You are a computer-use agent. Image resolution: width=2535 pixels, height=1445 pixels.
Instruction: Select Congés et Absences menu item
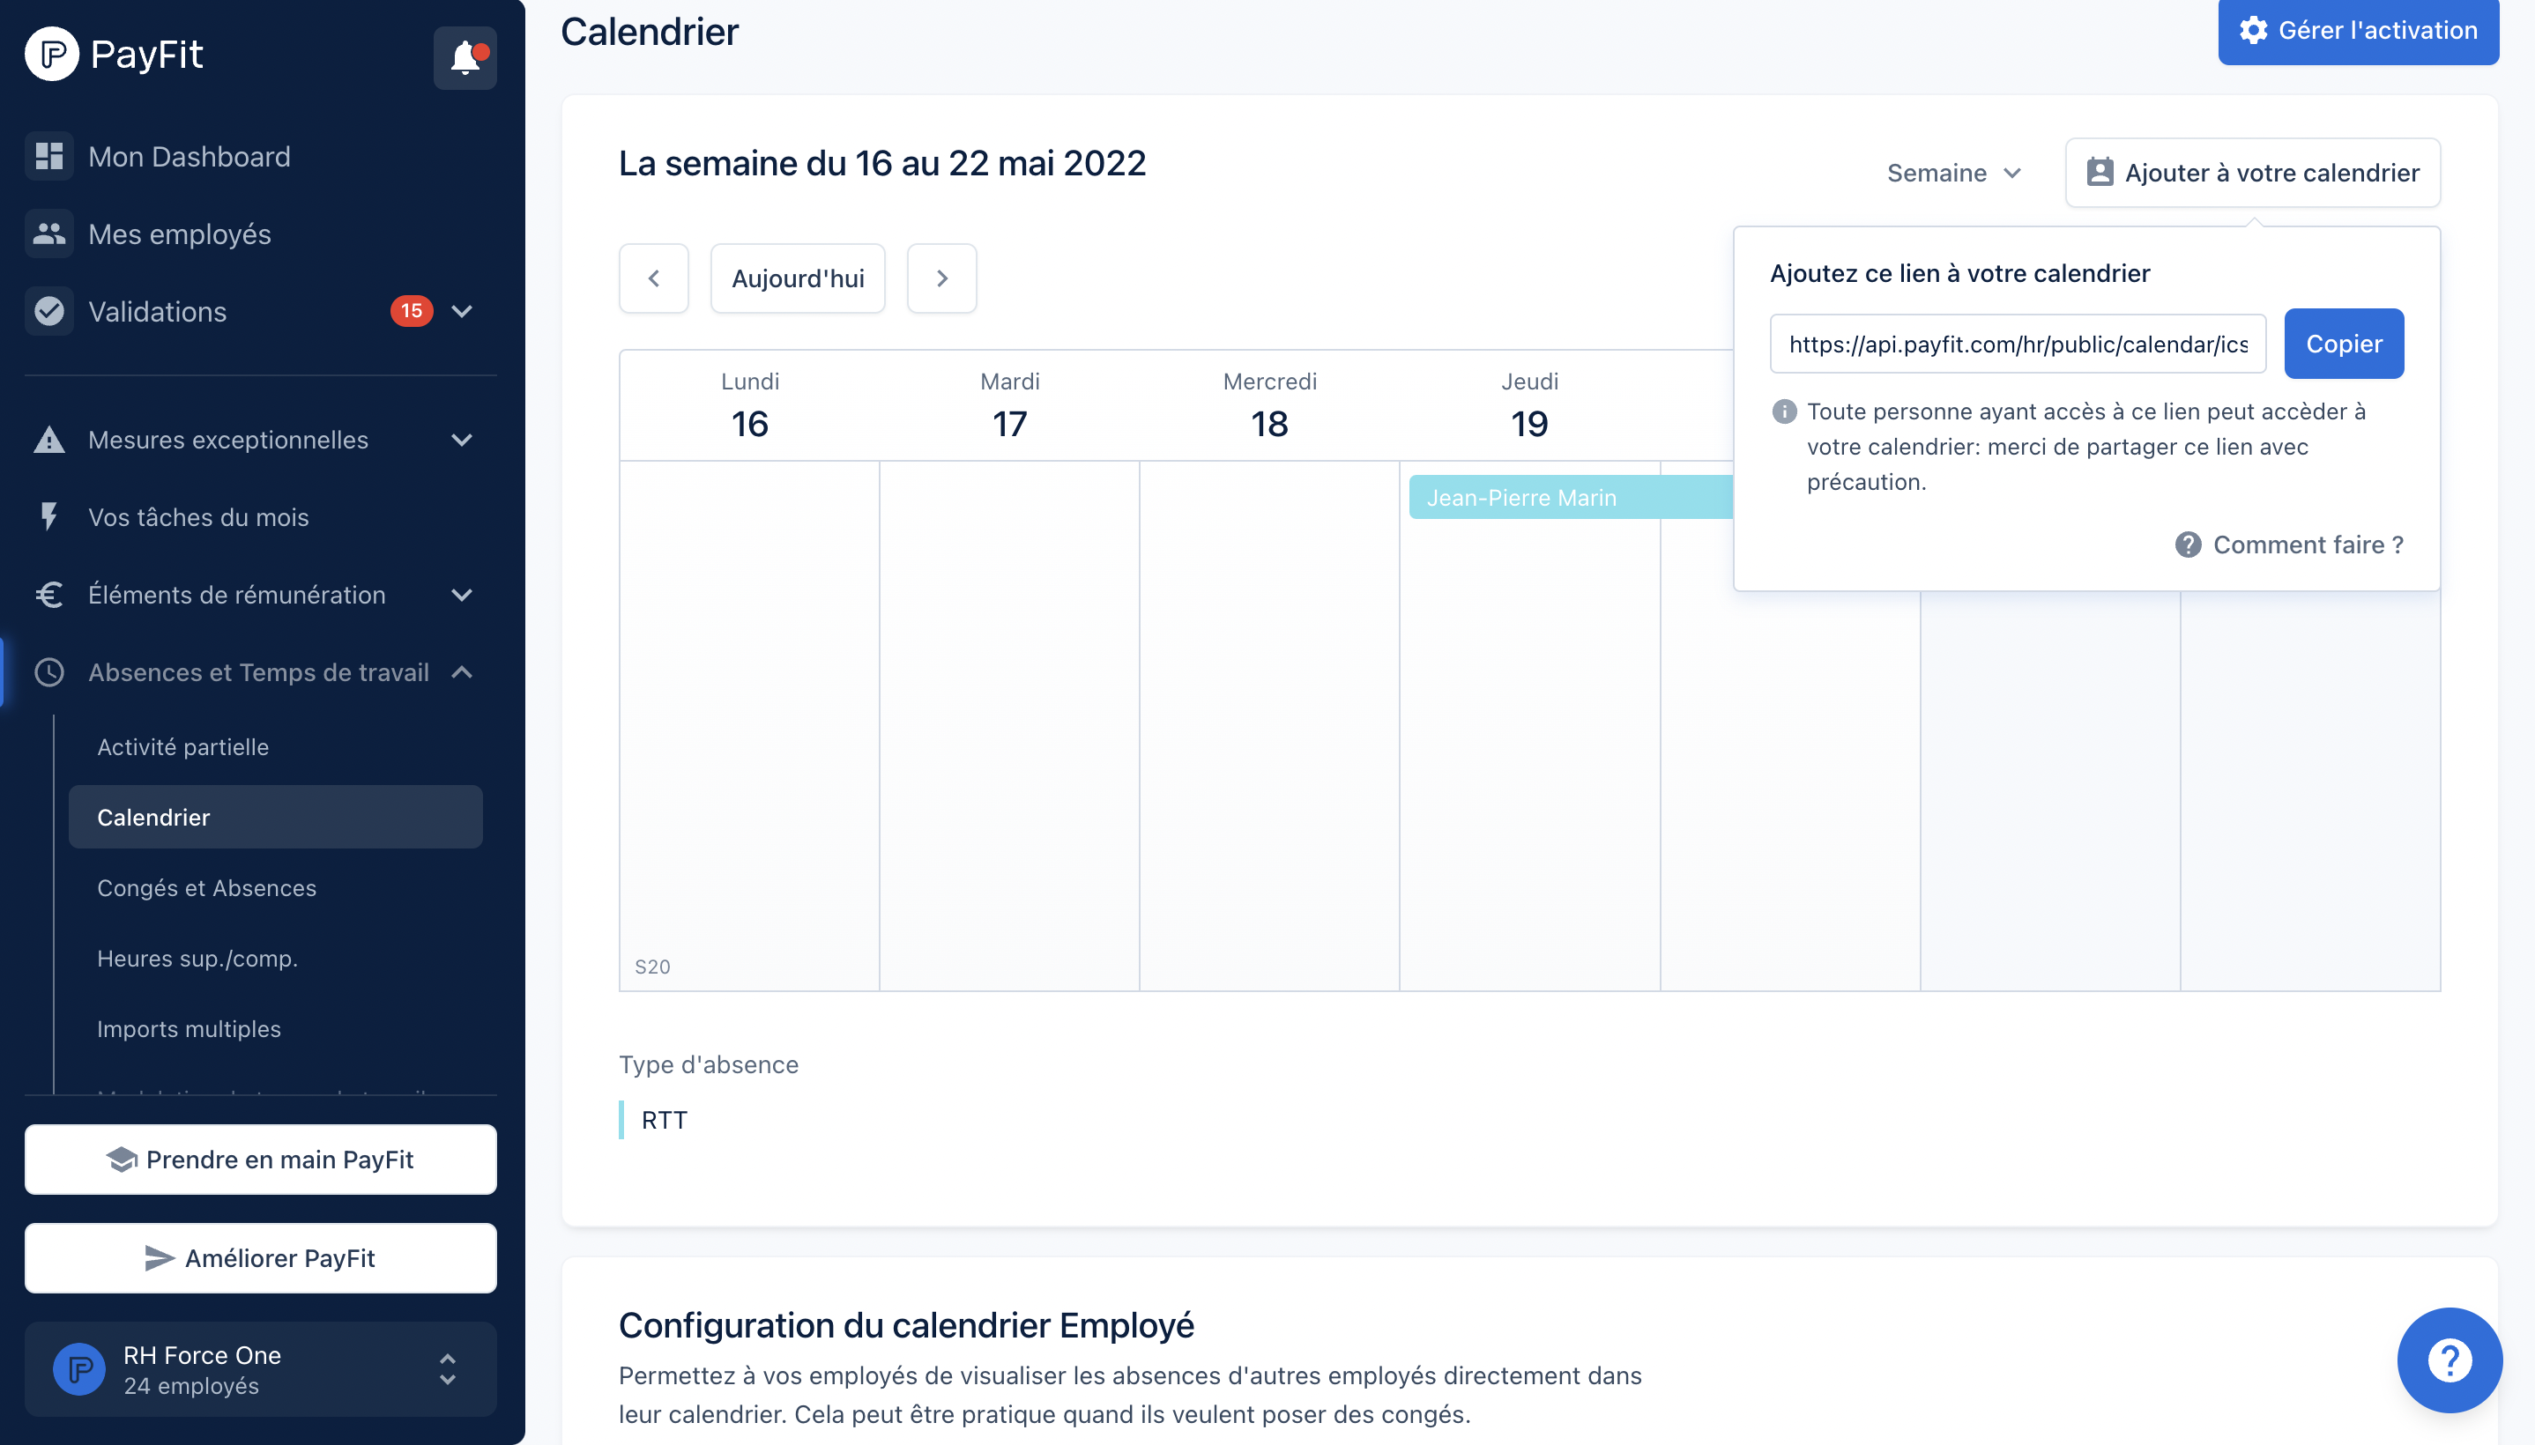(206, 888)
